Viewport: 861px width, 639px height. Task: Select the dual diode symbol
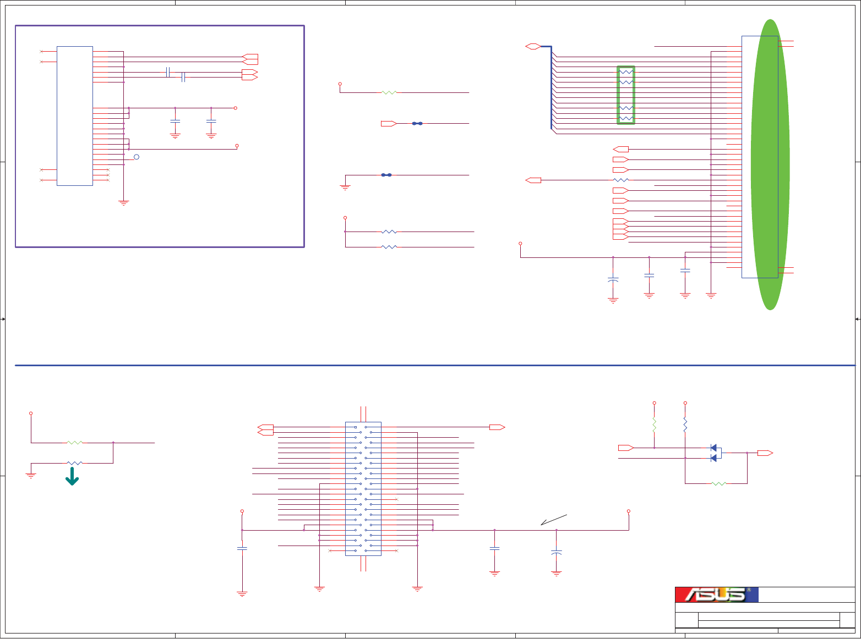tap(716, 453)
